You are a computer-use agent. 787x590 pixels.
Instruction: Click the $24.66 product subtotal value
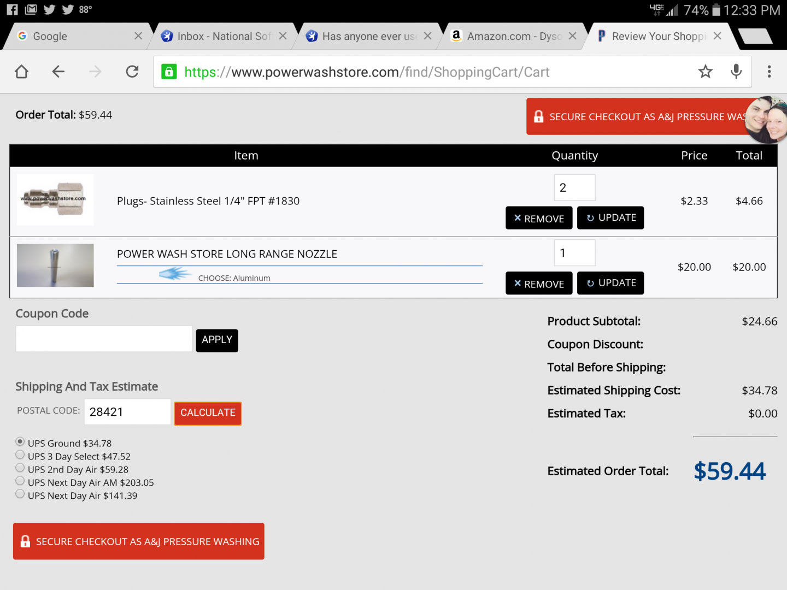pos(759,321)
